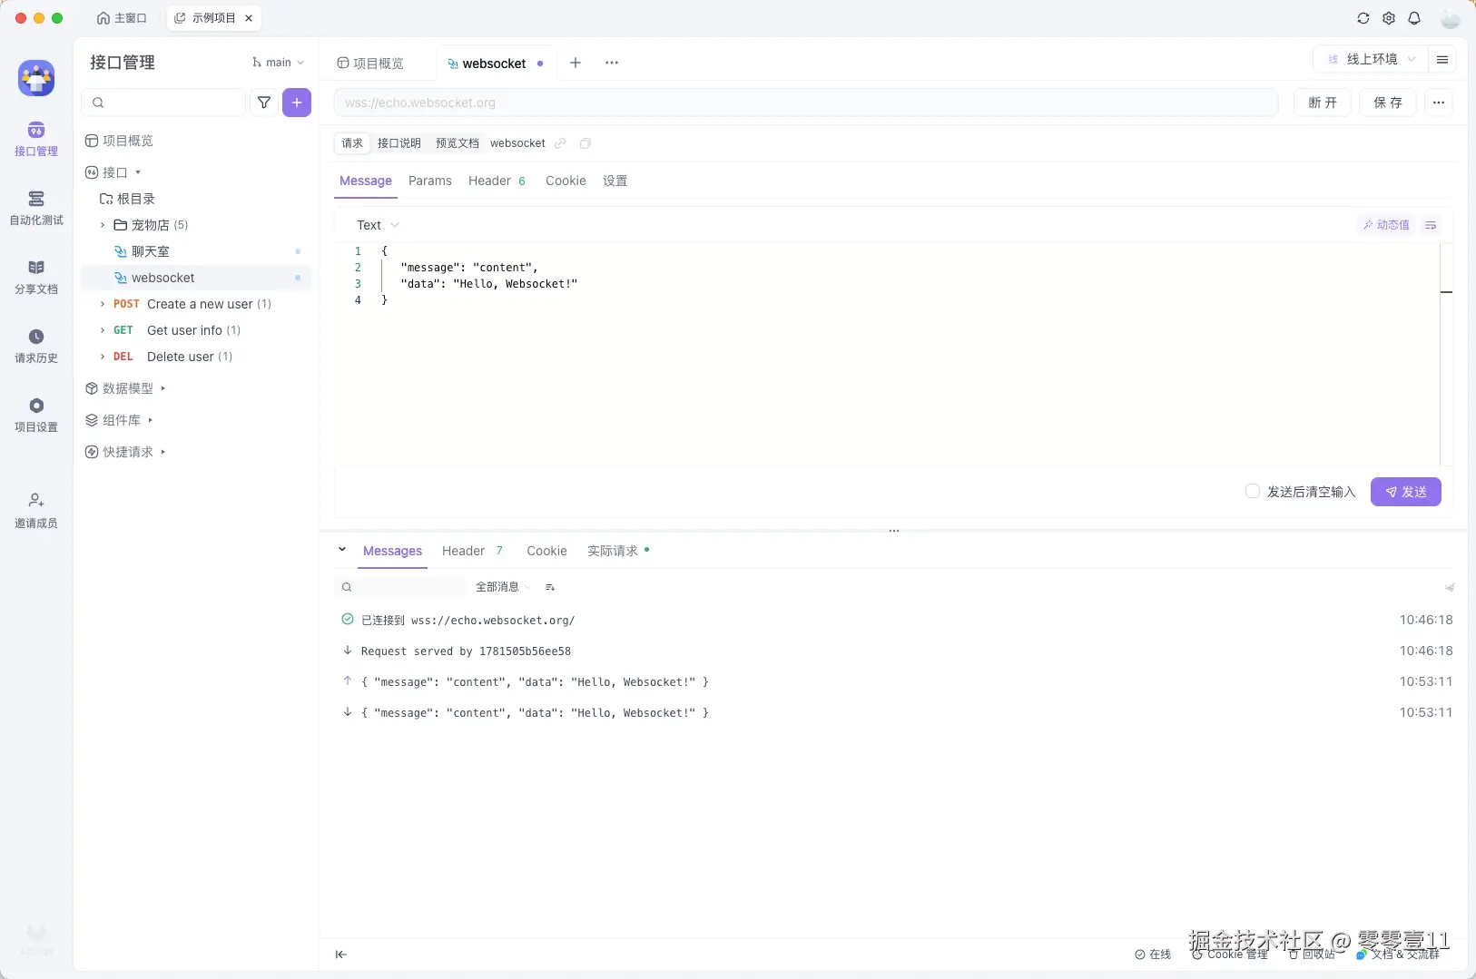Clear messages with the broom icon
Viewport: 1476px width, 979px height.
click(x=1450, y=587)
